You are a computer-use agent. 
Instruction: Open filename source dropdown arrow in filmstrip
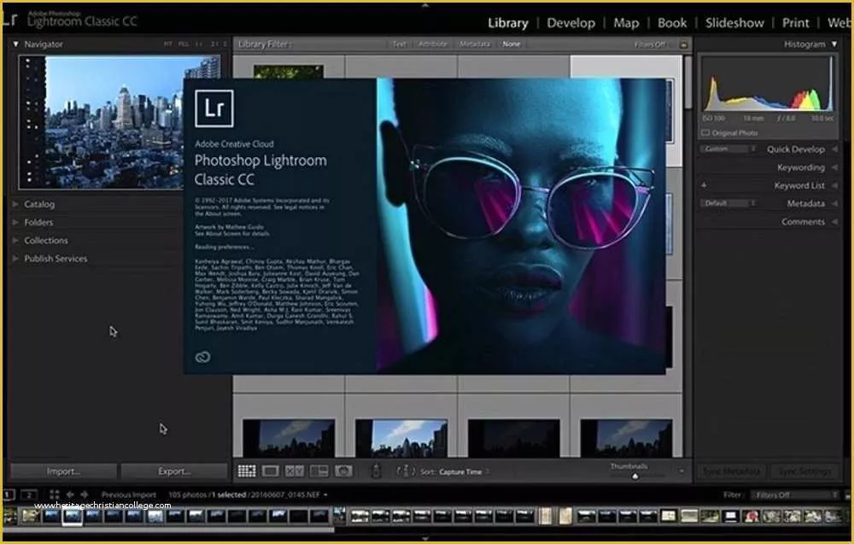coord(325,495)
